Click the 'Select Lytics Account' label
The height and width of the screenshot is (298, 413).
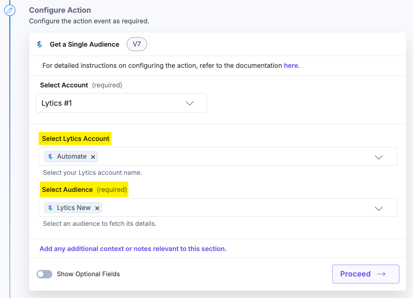pyautogui.click(x=75, y=139)
